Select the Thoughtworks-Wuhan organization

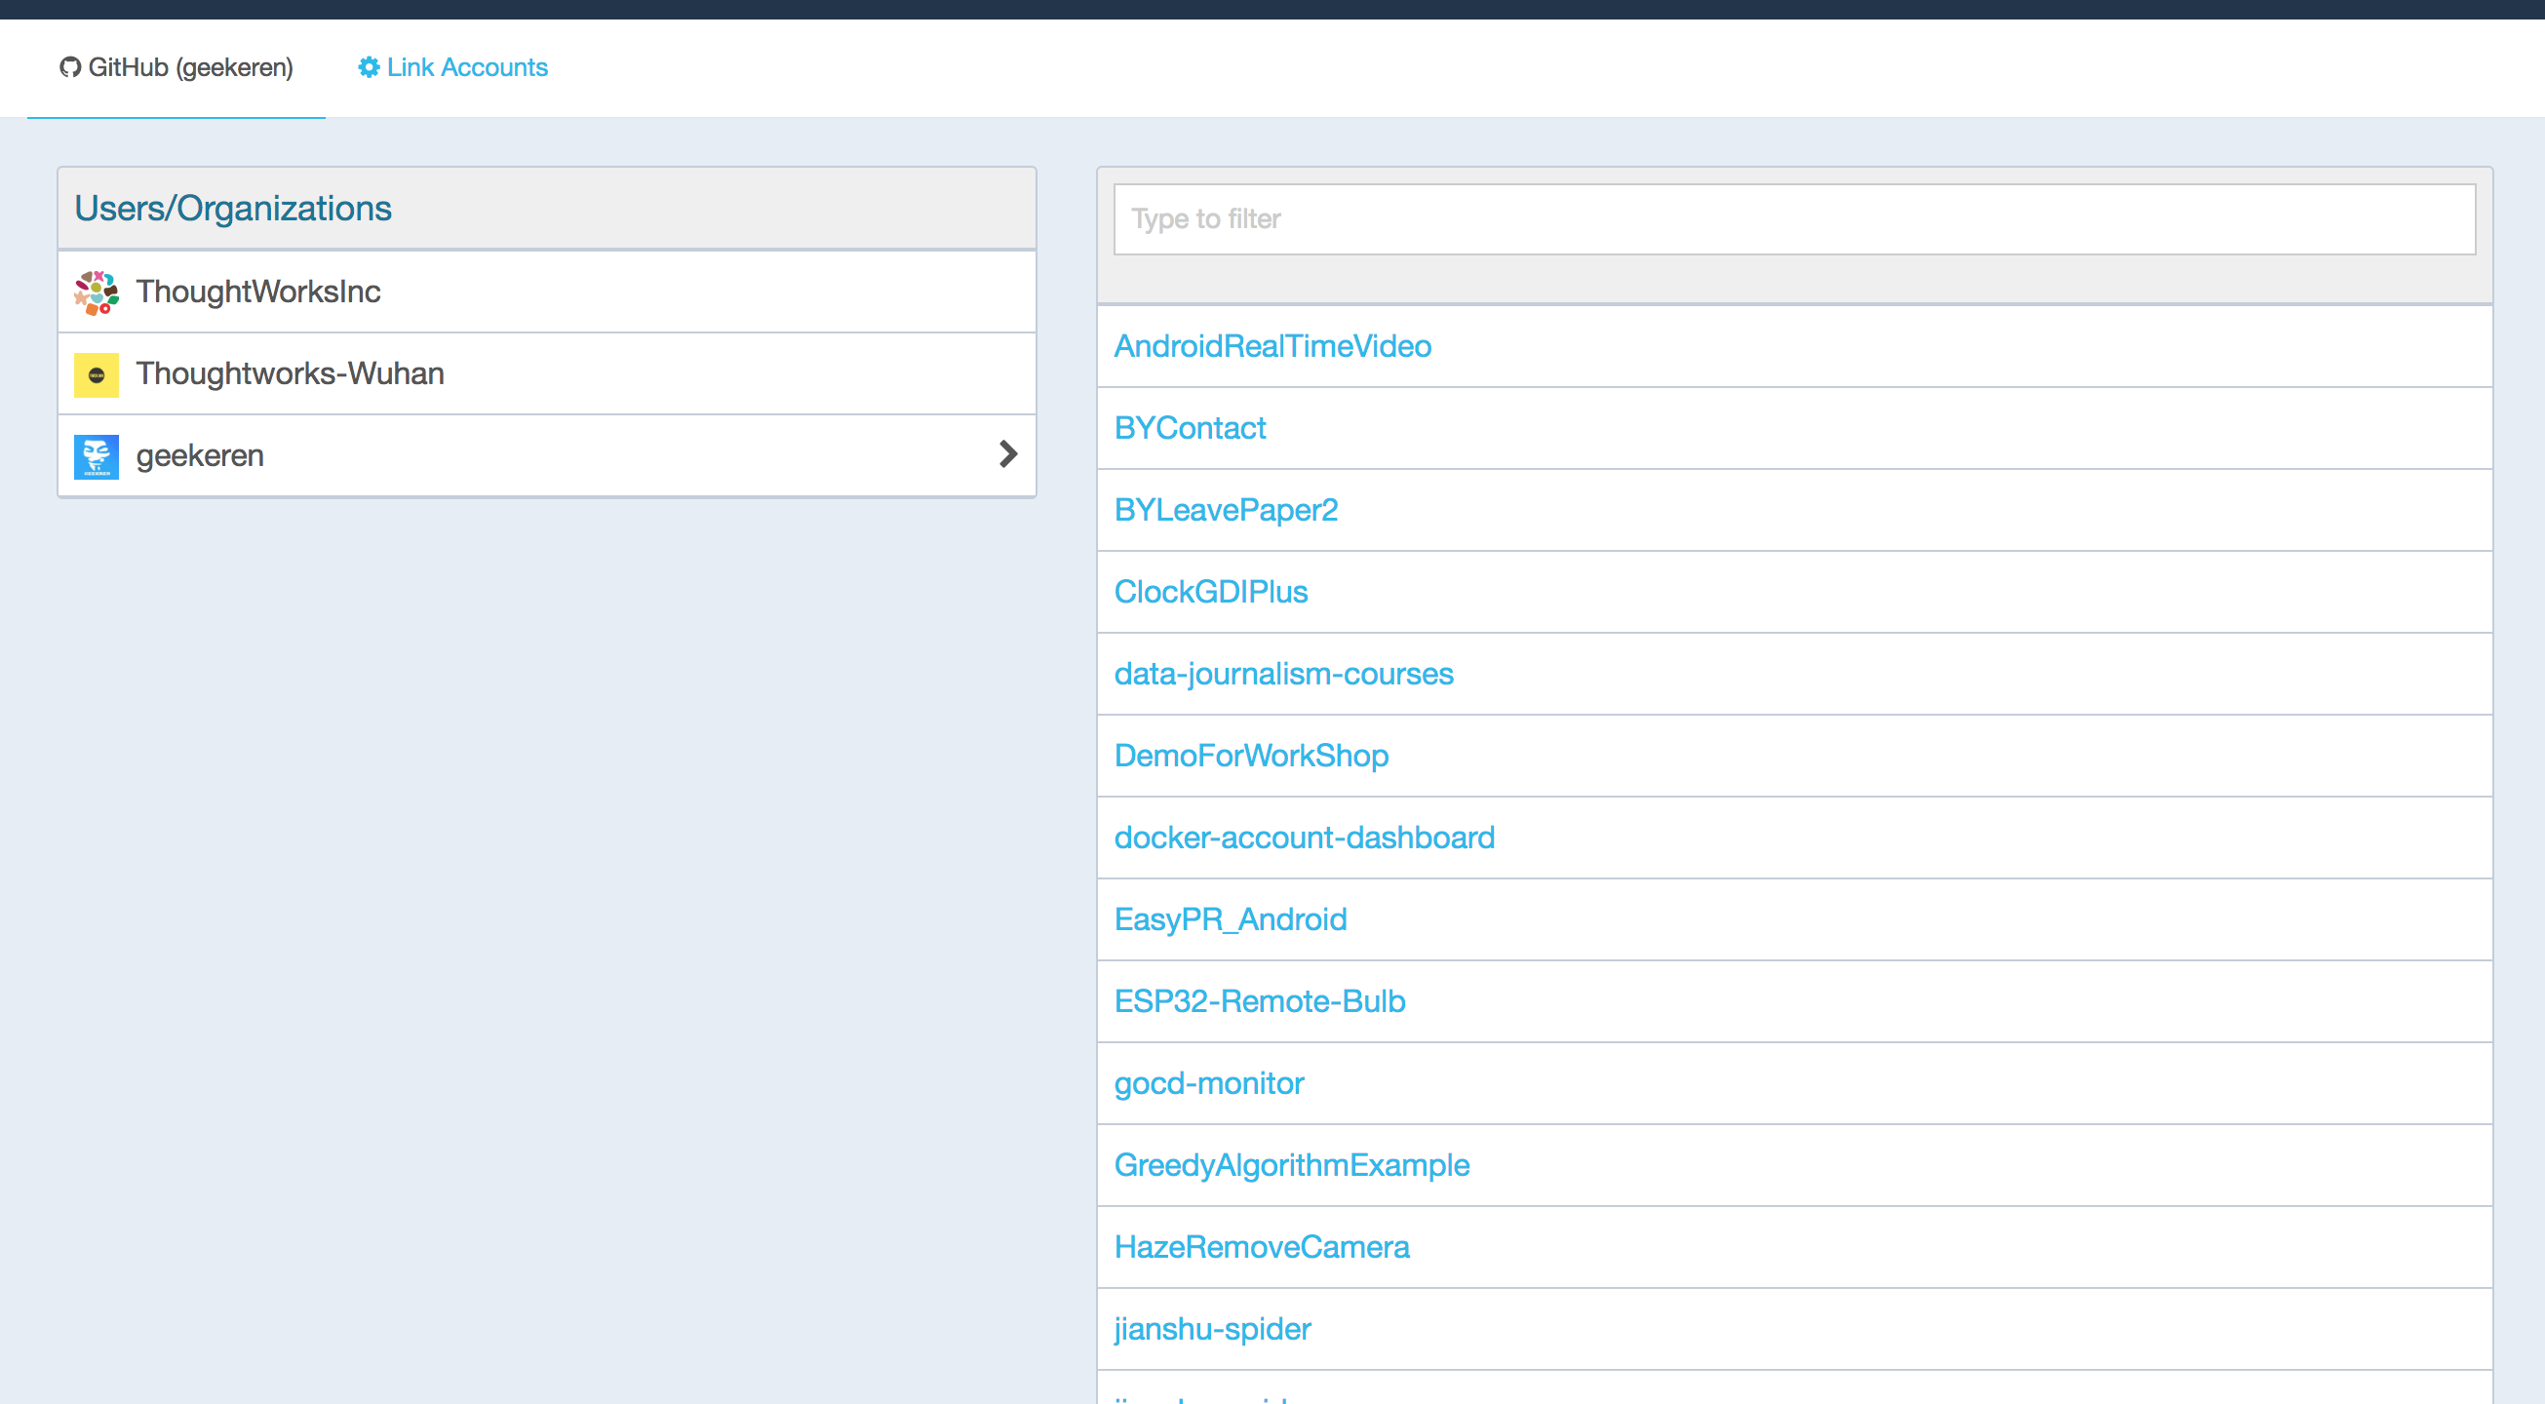(291, 373)
